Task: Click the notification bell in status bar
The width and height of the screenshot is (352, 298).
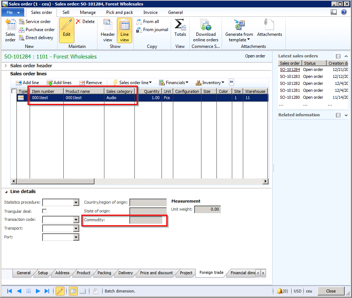Action: point(280,291)
